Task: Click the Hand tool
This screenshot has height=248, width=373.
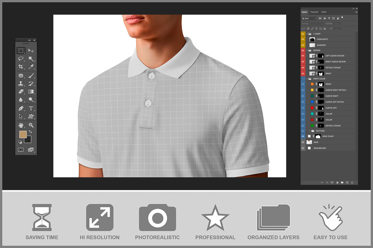Action: click(21, 125)
